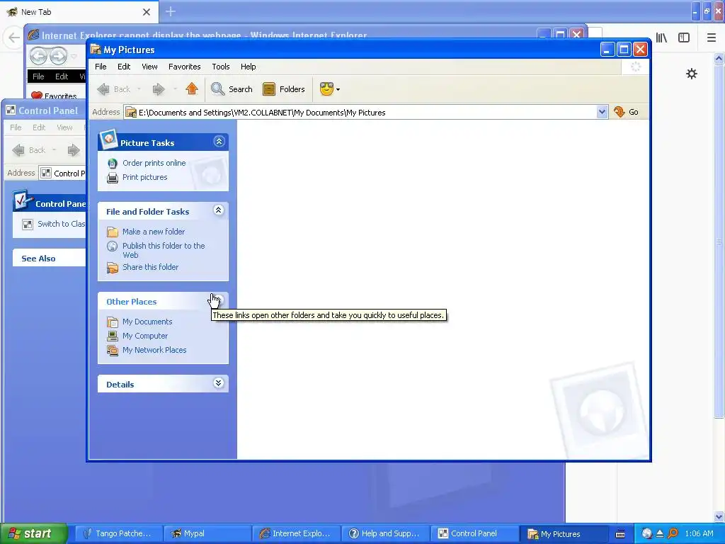The image size is (725, 544).
Task: Click the My Documents folder icon
Action: (x=113, y=322)
